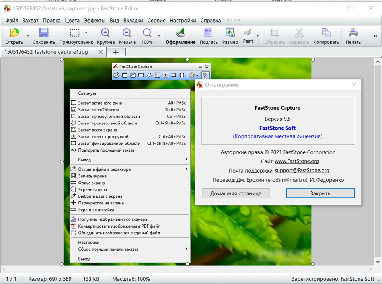Click capture active window icon in Capture panel
The image size is (382, 284).
coord(125,75)
